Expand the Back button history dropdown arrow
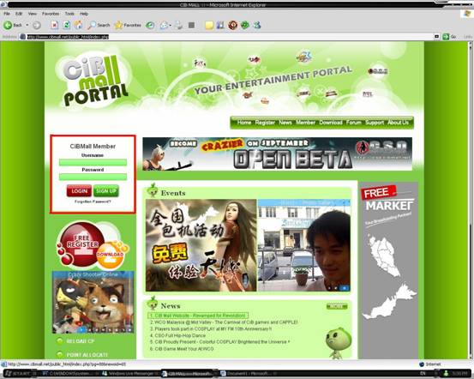 click(27, 25)
